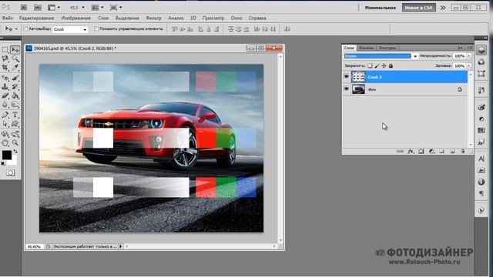493x277 pixels.
Task: Open Изображение menu
Action: 75,18
